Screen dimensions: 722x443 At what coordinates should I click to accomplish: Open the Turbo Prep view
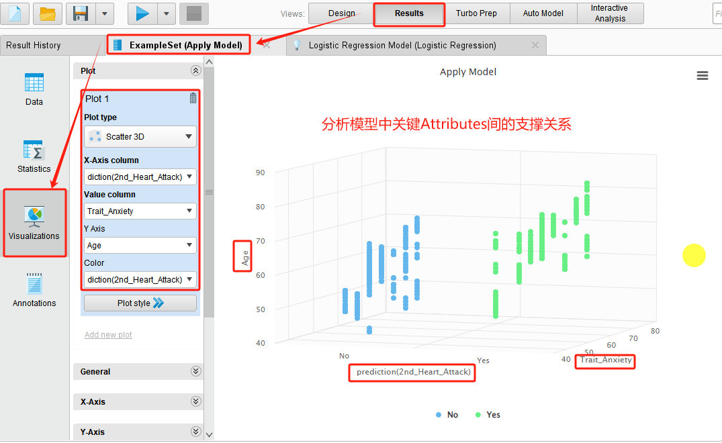(476, 13)
